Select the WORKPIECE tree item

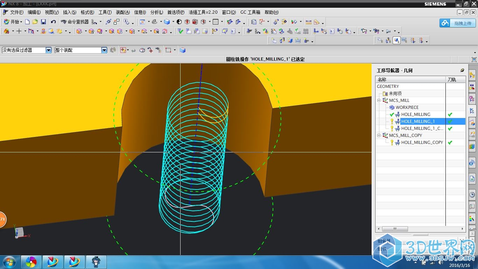pos(407,107)
